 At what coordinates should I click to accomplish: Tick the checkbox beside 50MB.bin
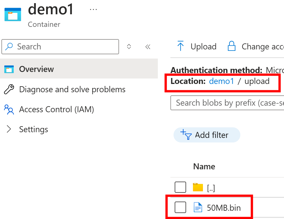tap(180, 207)
